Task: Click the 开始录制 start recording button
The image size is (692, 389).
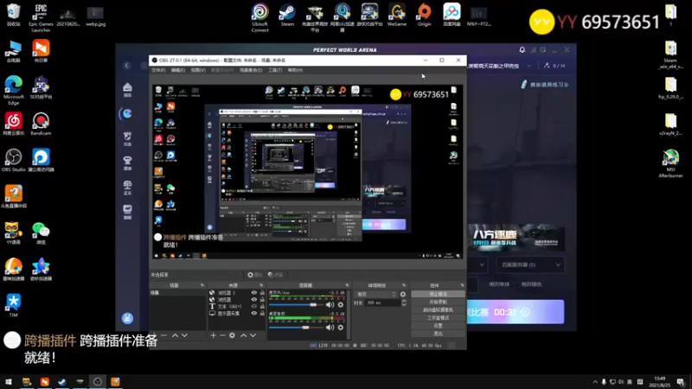Action: [x=438, y=302]
